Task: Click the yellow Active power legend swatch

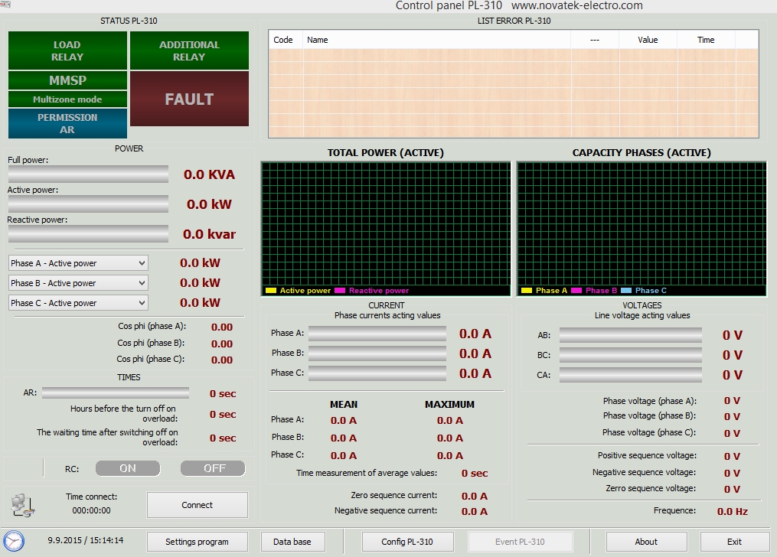Action: [270, 291]
